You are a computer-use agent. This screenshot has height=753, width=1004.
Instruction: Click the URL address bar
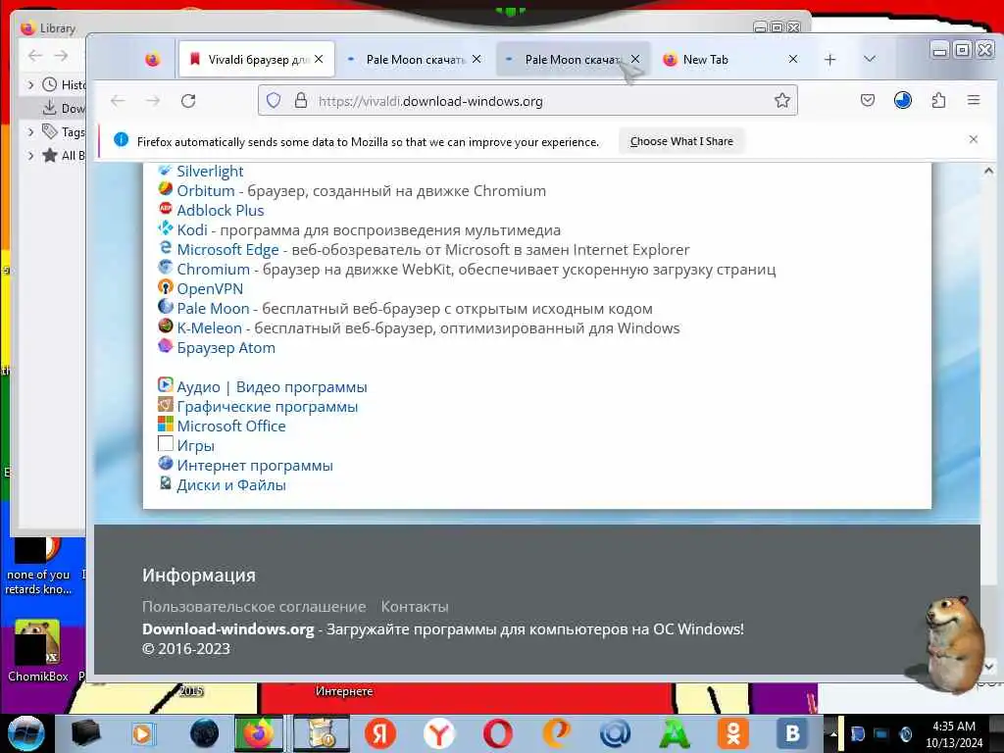527,101
